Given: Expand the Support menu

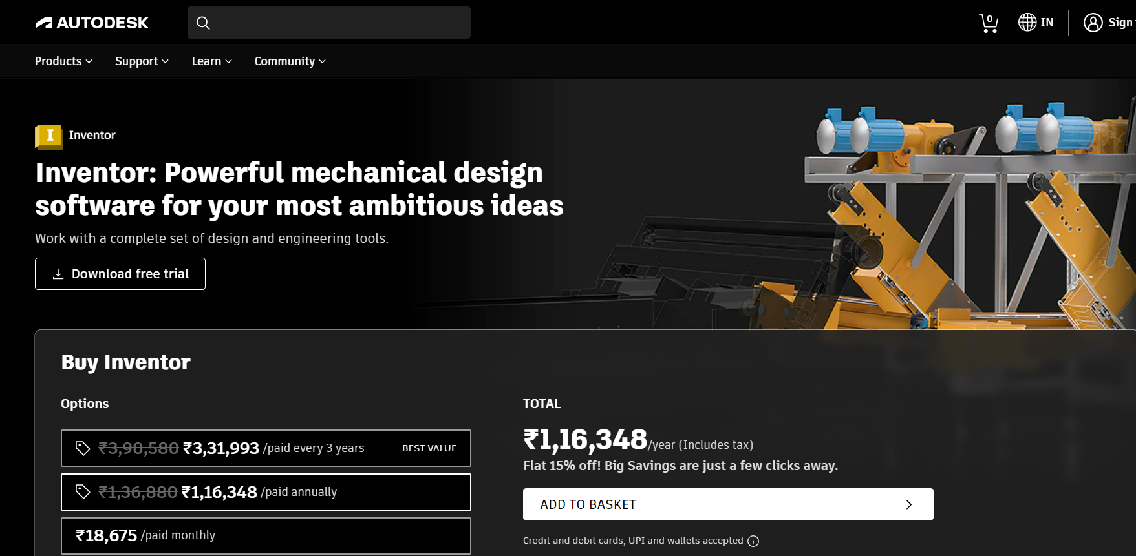Looking at the screenshot, I should pos(142,61).
